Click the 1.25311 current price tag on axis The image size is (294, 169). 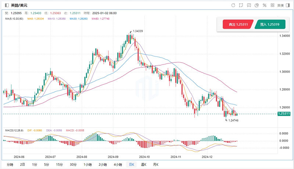point(284,114)
